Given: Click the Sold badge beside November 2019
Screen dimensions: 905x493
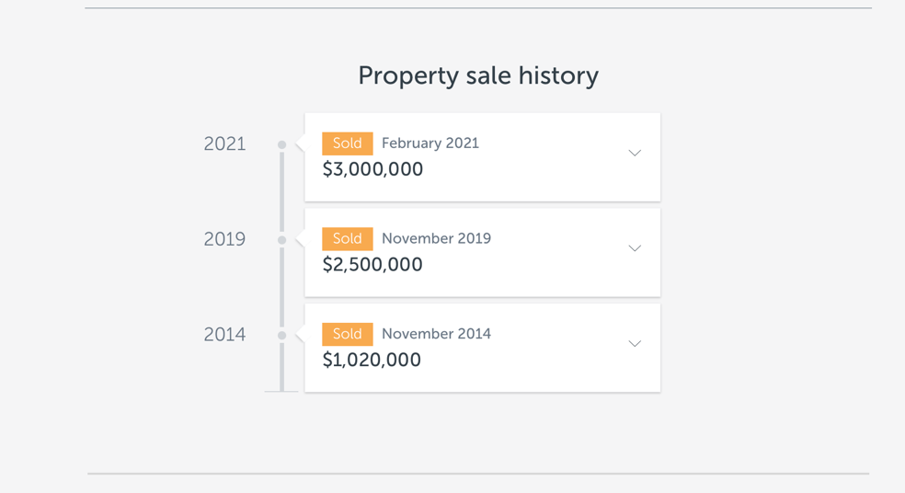Looking at the screenshot, I should (347, 239).
